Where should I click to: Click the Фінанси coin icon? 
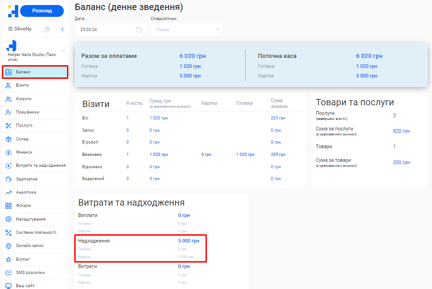[x=8, y=152]
